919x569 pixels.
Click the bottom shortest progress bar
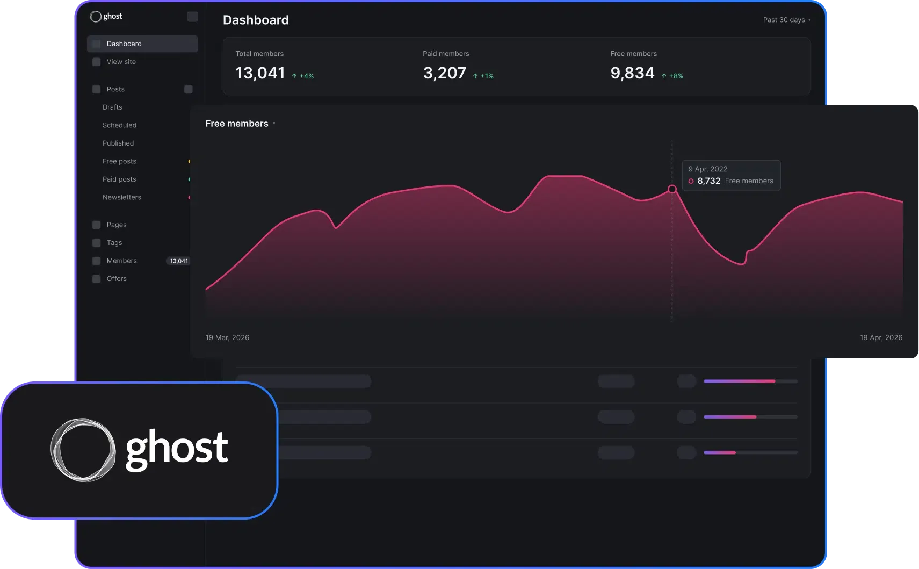coord(750,453)
